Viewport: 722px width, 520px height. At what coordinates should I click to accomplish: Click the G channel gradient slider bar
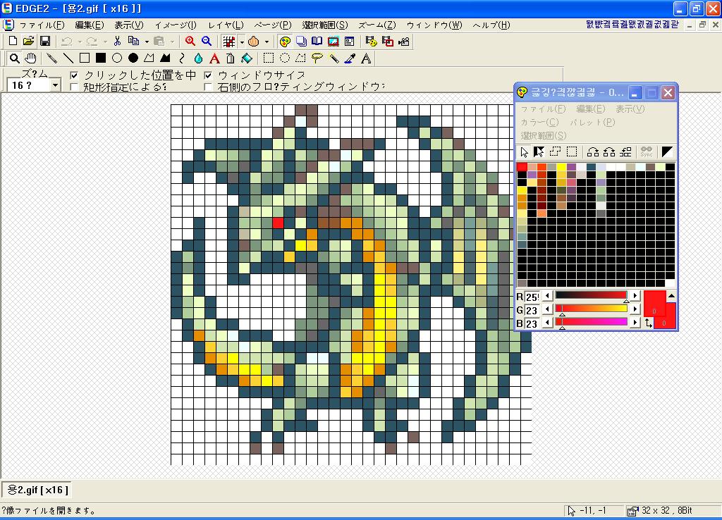tap(591, 309)
